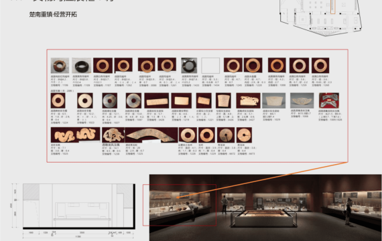Select the double dragon pendants on red background
Screen dimensions: 382x241
[x=329, y=100]
